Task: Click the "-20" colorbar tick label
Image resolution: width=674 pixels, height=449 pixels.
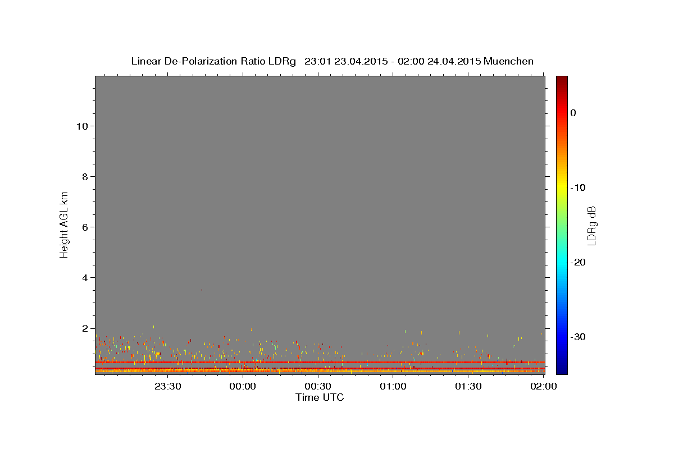Action: pyautogui.click(x=578, y=262)
